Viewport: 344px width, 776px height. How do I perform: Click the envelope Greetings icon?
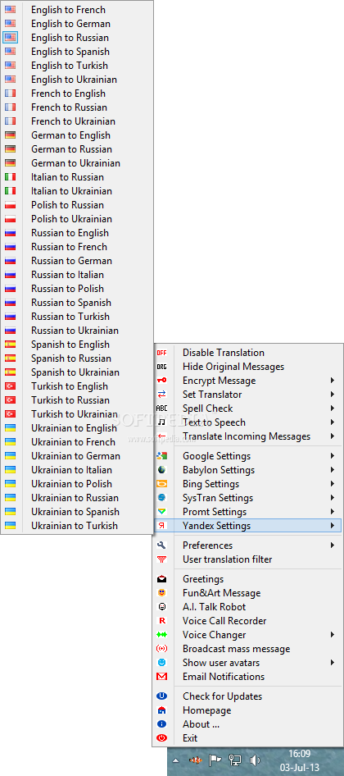click(x=161, y=579)
